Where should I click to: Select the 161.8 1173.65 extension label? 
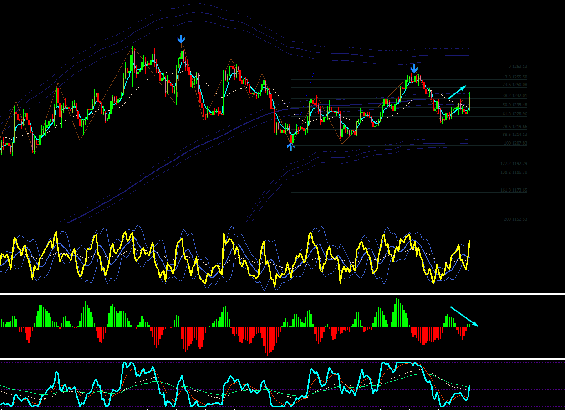point(514,190)
